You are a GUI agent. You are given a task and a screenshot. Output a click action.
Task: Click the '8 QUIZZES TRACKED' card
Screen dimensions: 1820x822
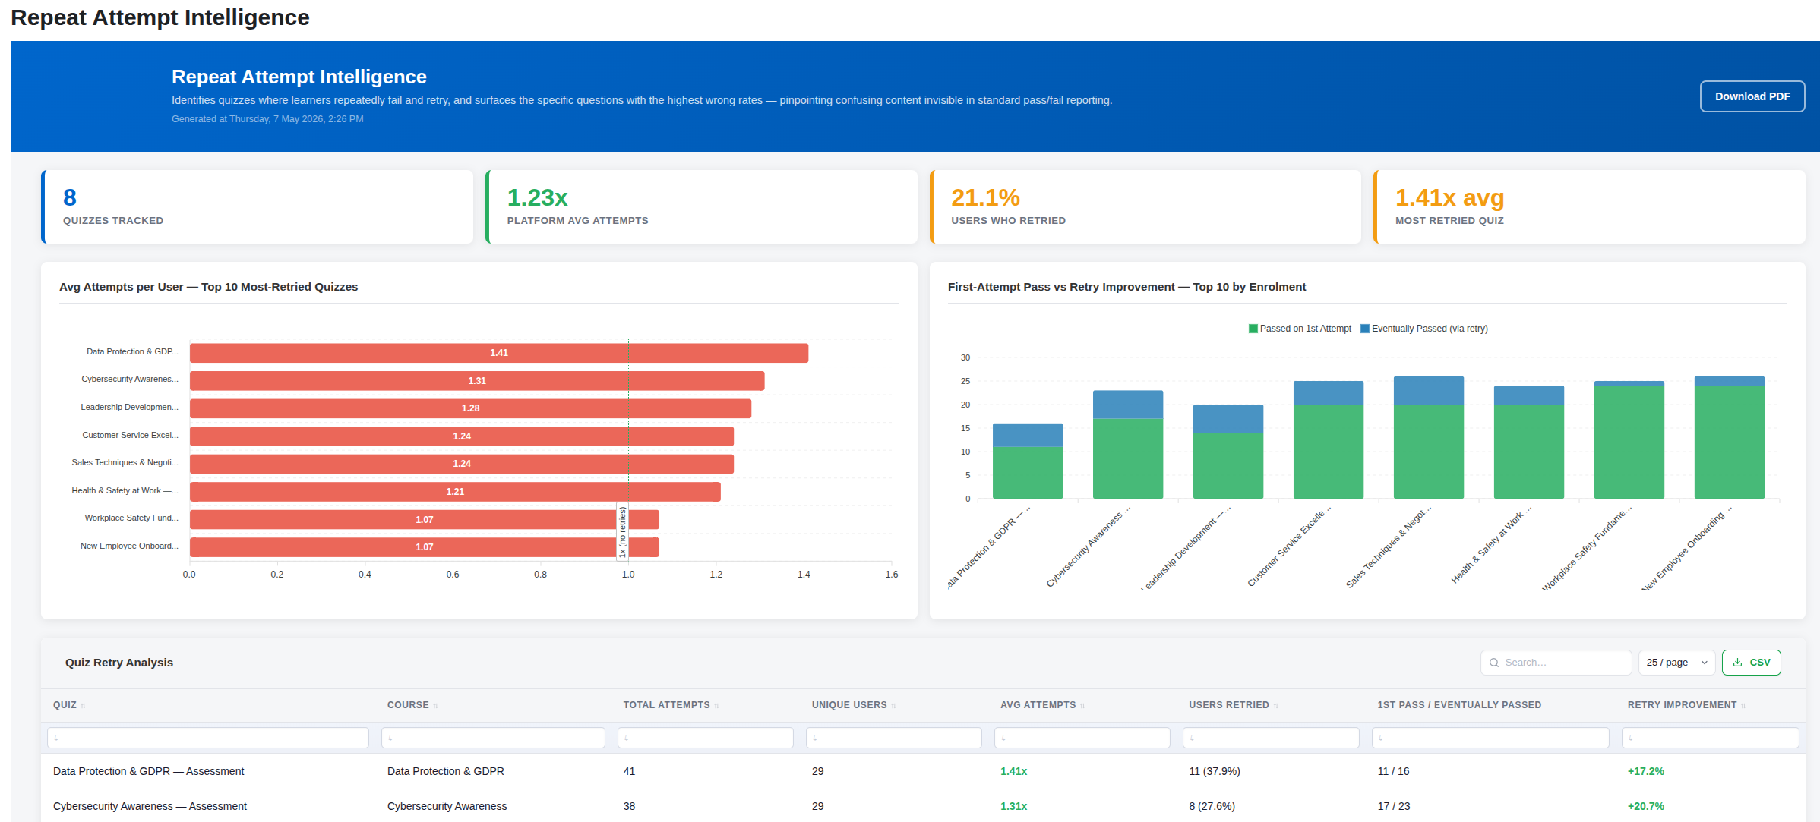257,206
